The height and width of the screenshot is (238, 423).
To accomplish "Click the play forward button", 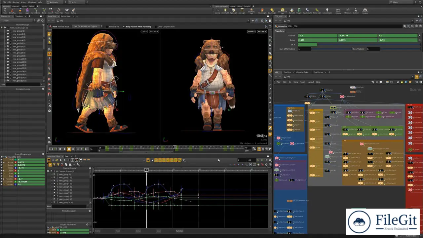I will point(73,149).
